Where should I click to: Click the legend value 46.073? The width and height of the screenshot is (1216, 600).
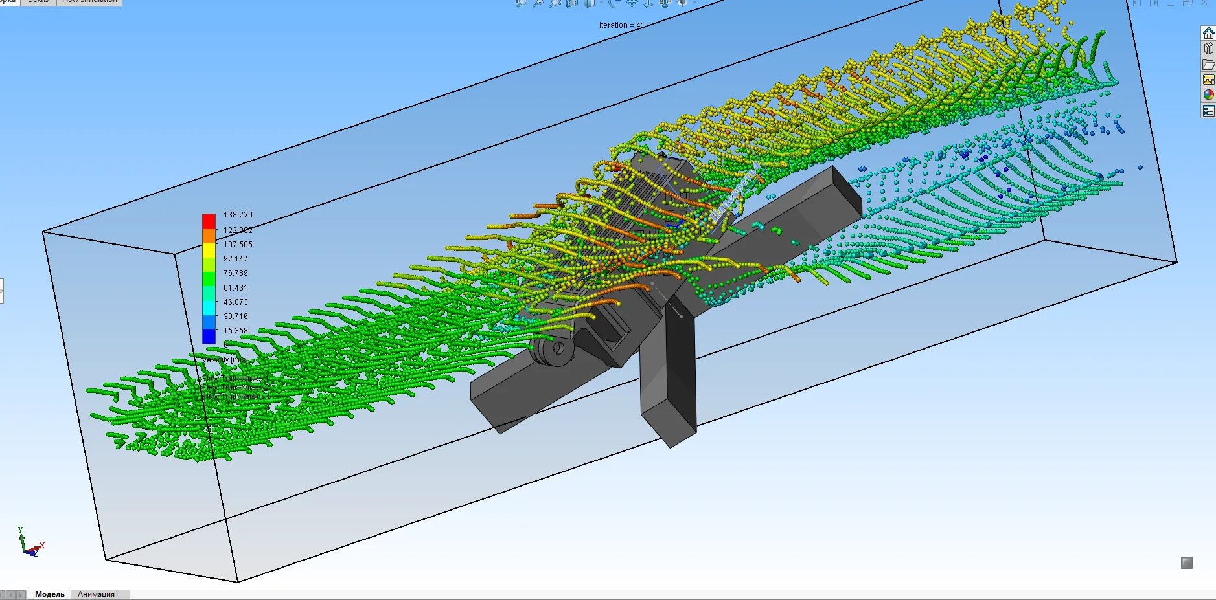(236, 302)
